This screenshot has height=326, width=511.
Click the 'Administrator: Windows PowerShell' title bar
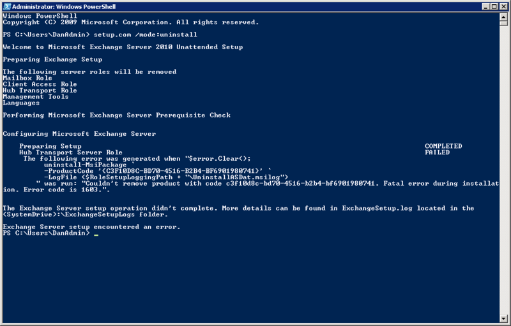[x=245, y=6]
